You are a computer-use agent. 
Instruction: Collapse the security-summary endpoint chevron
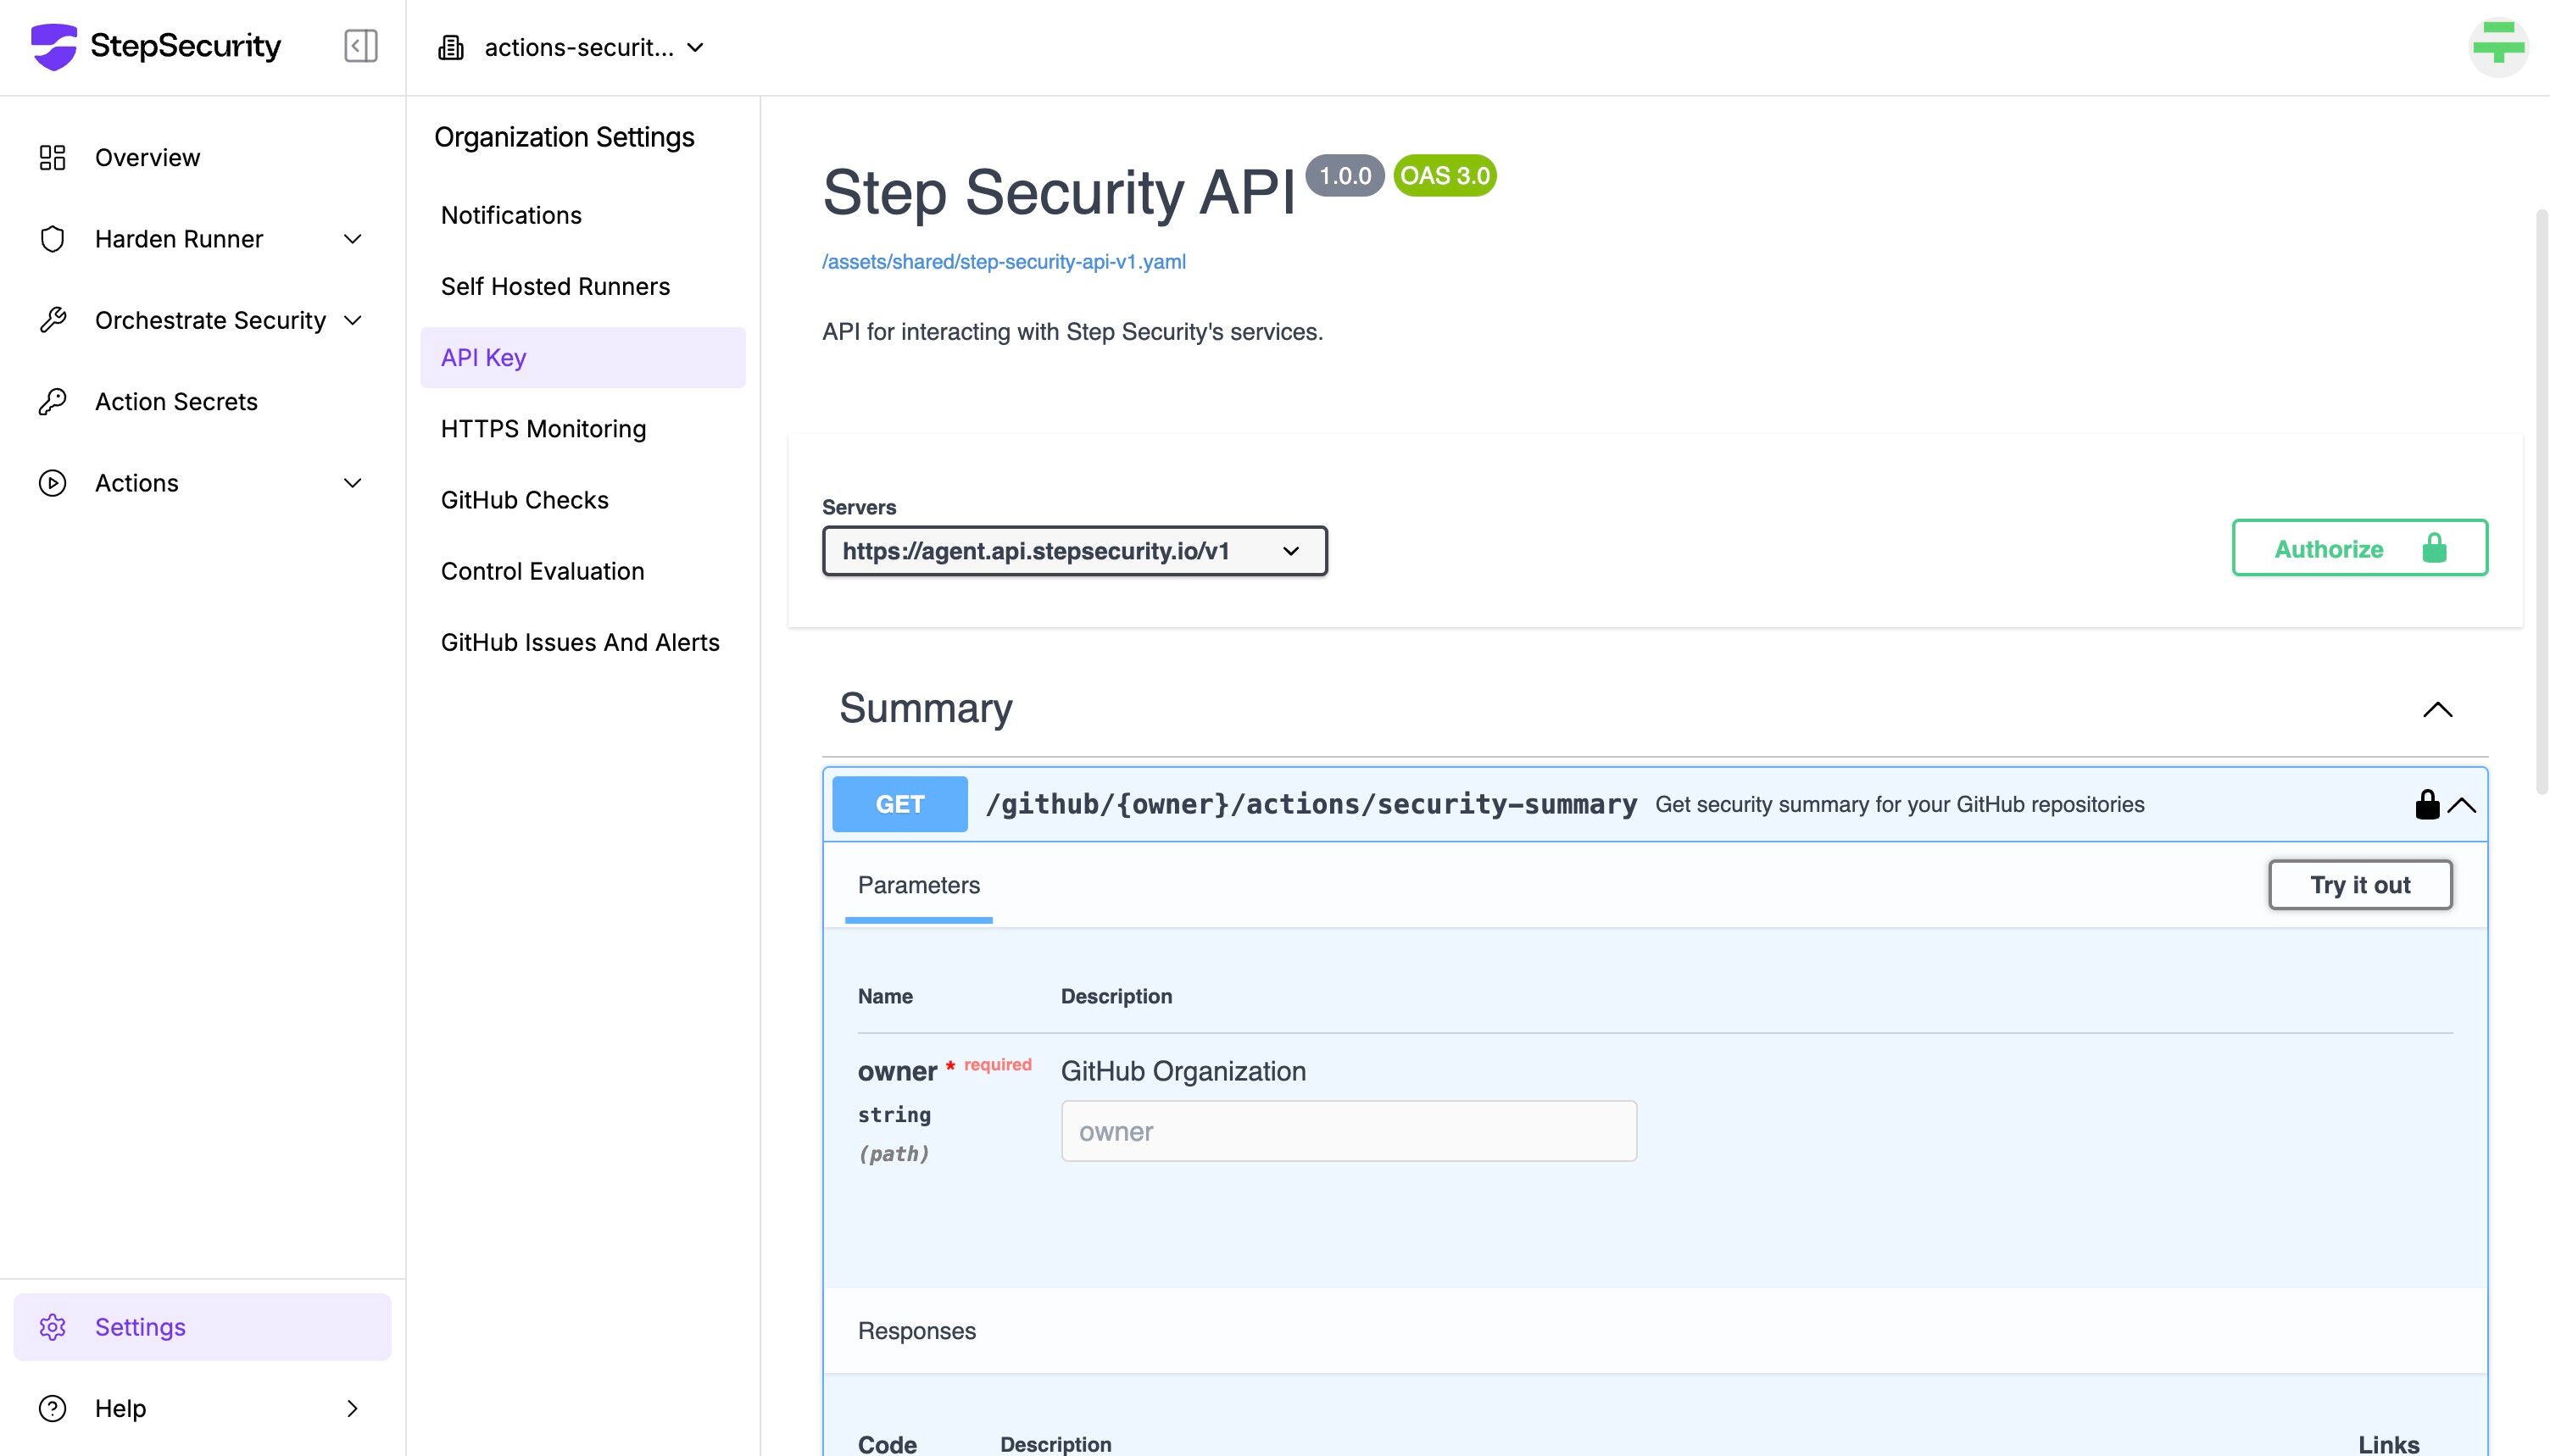pos(2462,805)
